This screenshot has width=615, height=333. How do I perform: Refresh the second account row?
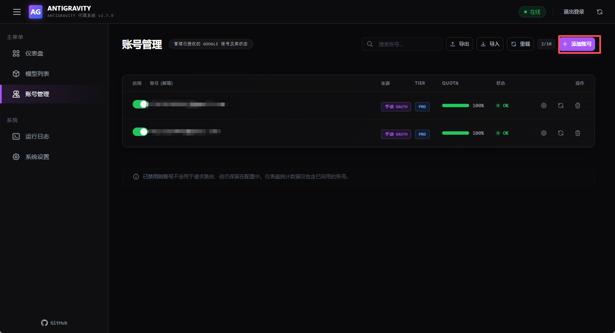[561, 133]
